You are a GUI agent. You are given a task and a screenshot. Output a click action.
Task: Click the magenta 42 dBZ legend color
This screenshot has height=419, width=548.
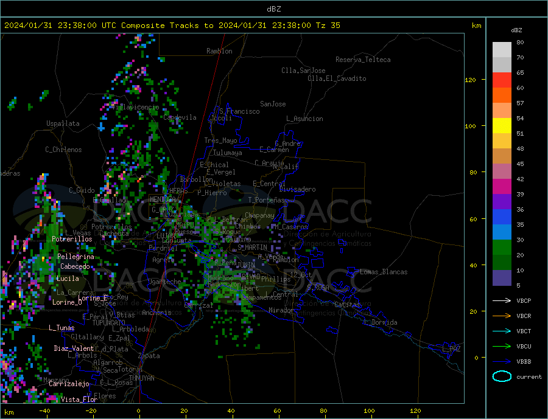point(502,187)
